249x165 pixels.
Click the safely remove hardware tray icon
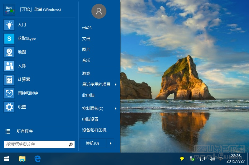192,159
